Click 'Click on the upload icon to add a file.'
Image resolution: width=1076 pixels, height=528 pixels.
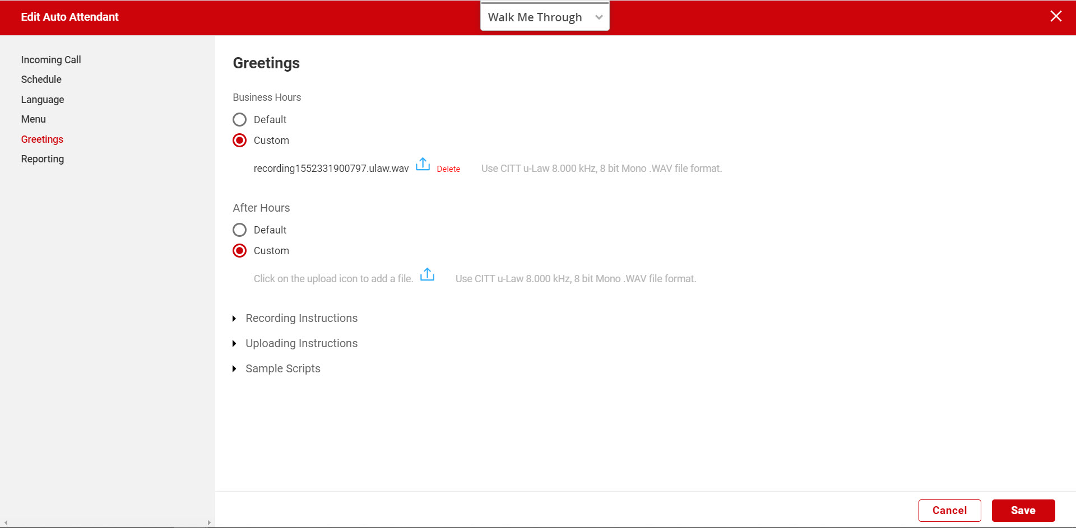pos(333,279)
